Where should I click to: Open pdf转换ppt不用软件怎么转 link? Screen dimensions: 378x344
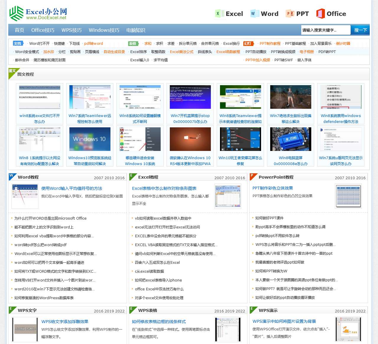(277, 236)
